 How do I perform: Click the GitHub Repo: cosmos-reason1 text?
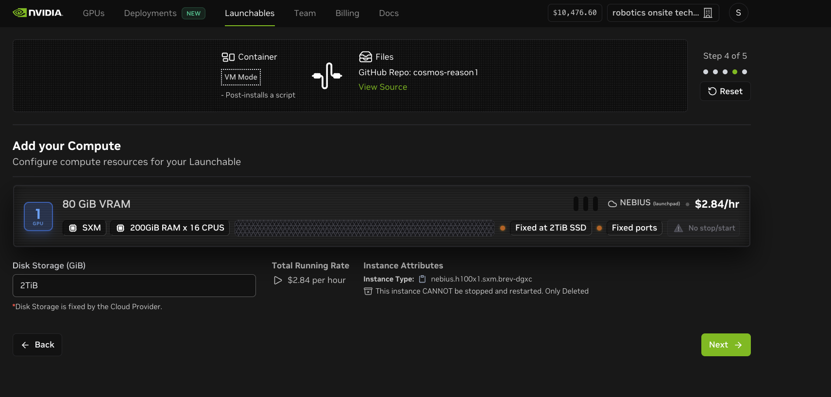point(418,72)
